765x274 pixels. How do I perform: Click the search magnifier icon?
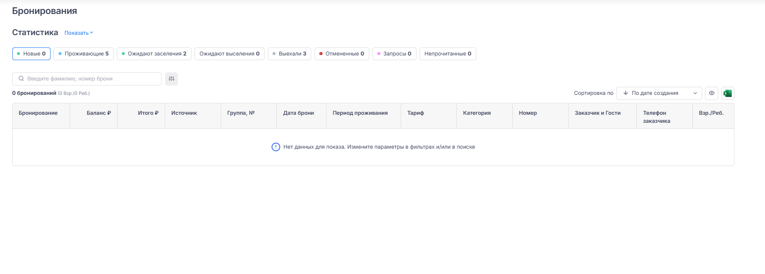click(21, 79)
